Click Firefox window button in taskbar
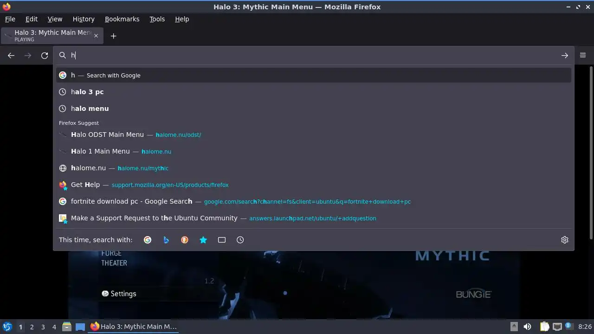This screenshot has height=334, width=594. [x=134, y=327]
